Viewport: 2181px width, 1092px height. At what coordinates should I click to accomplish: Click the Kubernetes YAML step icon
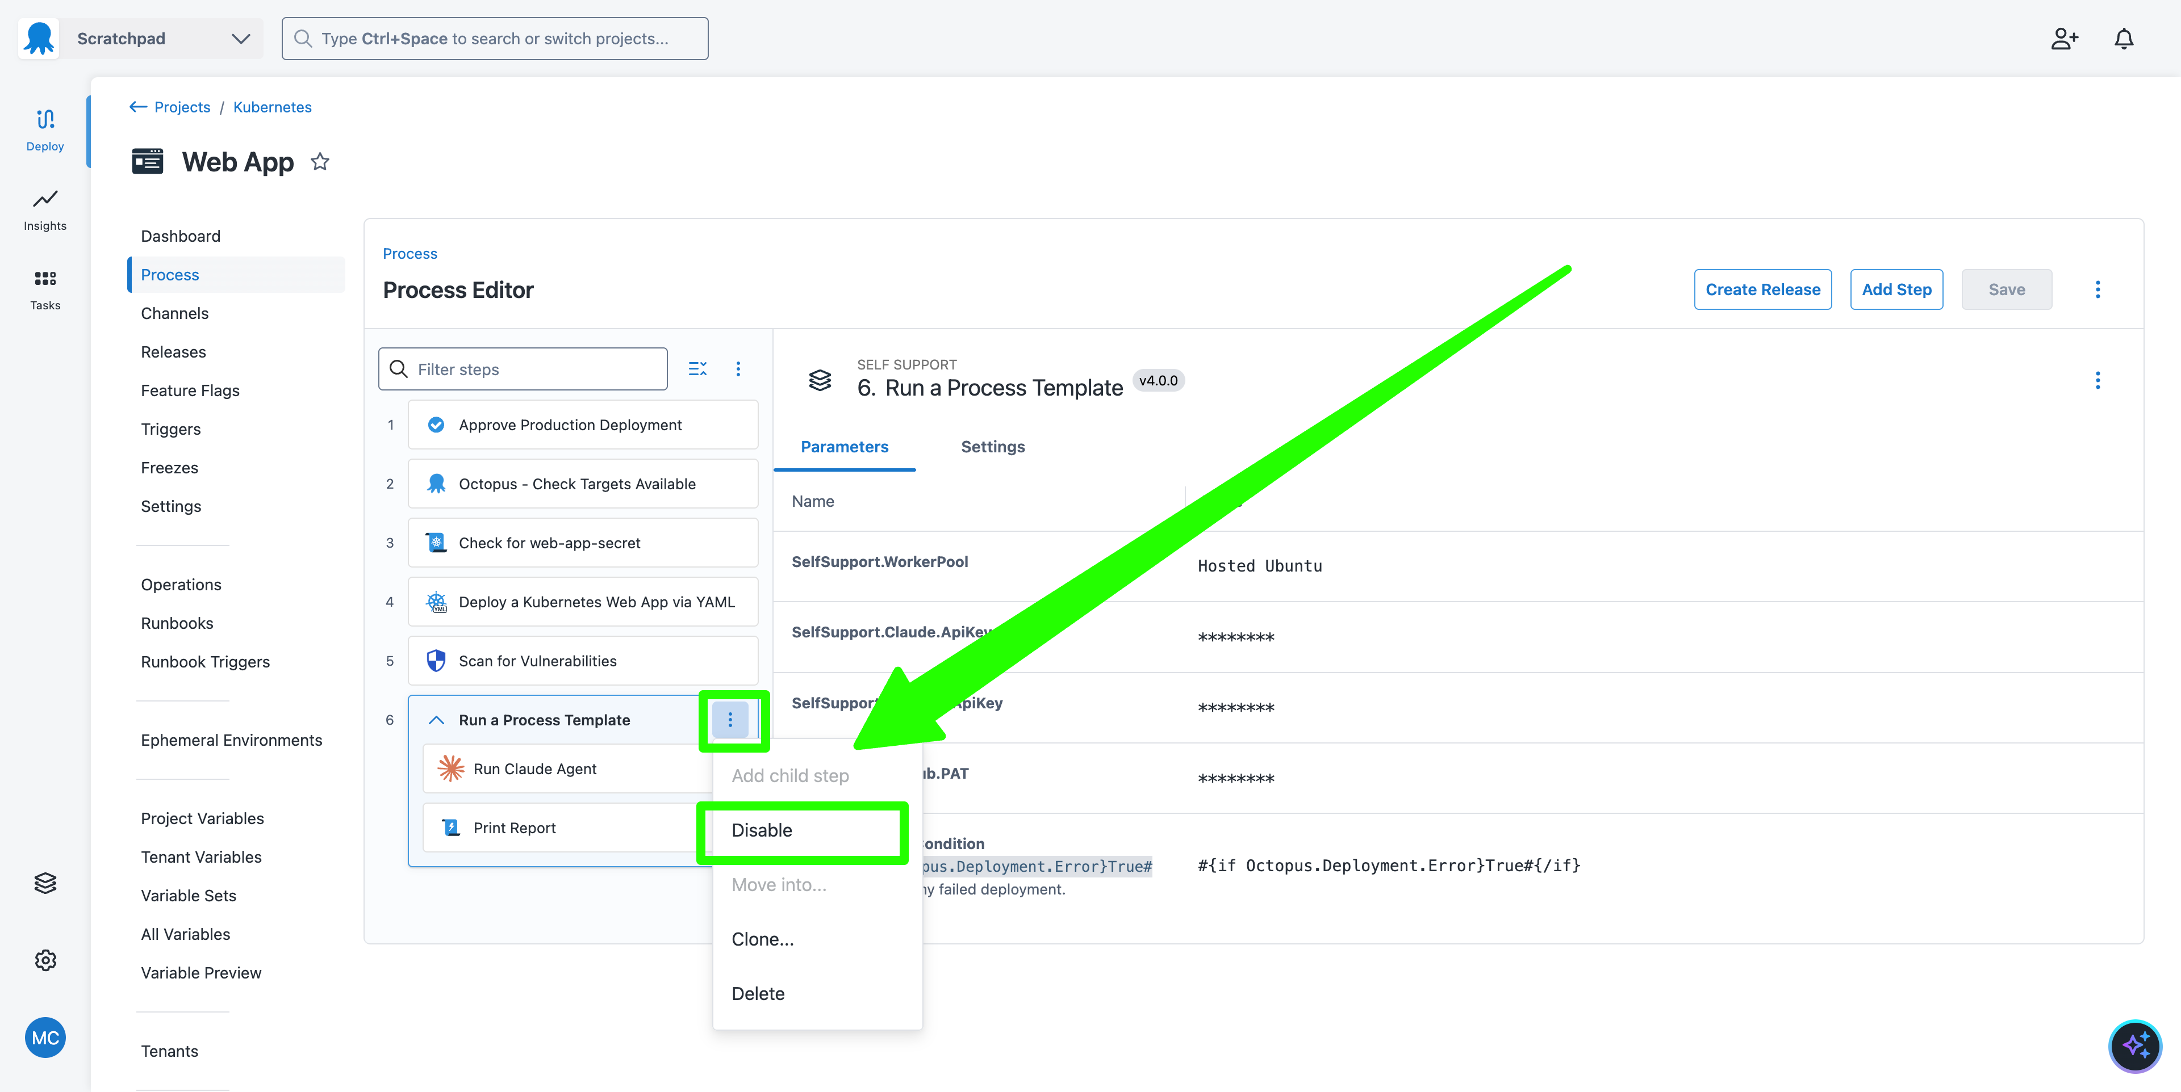(436, 602)
